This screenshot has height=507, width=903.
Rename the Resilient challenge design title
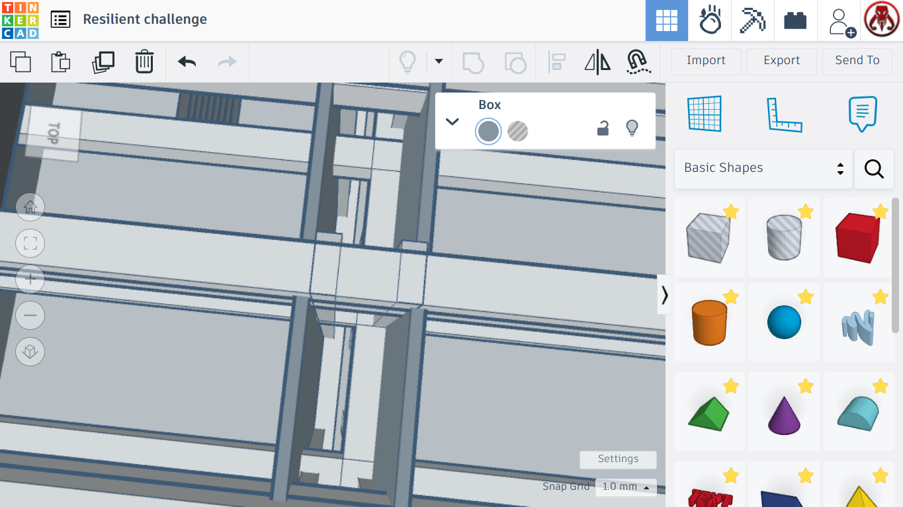point(145,19)
